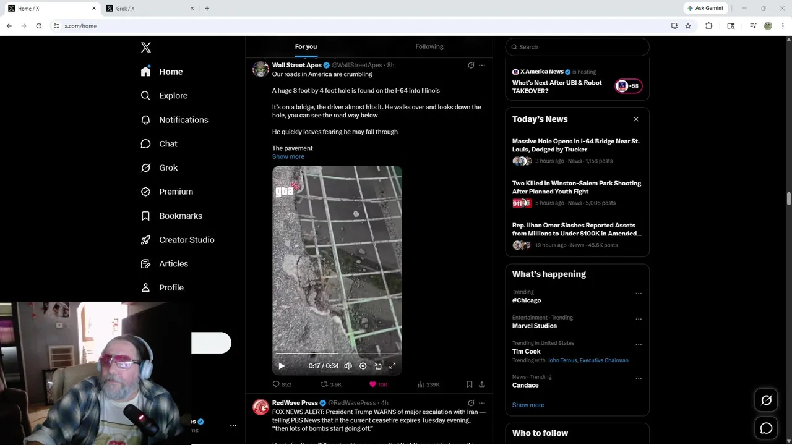Open Articles in the sidebar

[x=165, y=263]
